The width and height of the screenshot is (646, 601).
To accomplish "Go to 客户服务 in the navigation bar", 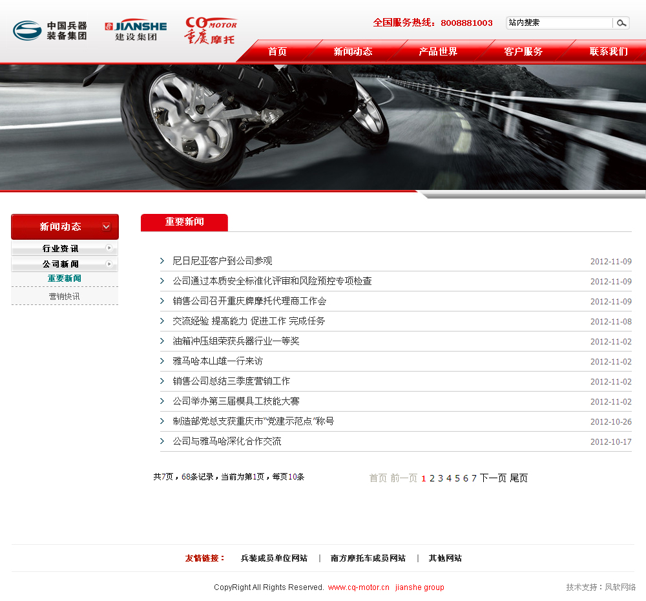I will coord(523,52).
